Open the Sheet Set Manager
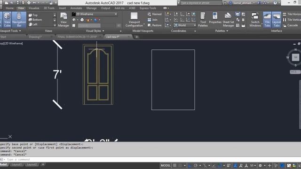 pyautogui.click(x=228, y=20)
